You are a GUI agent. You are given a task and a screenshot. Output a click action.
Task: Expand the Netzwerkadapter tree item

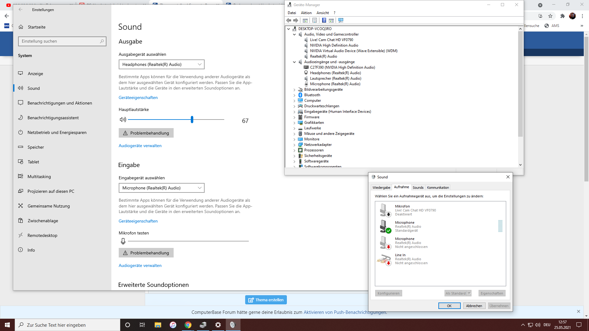point(294,144)
